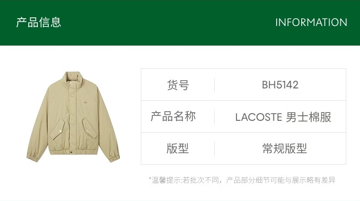Click the jacket's right flap pocket
Screen dimensions: 360x201
point(90,128)
